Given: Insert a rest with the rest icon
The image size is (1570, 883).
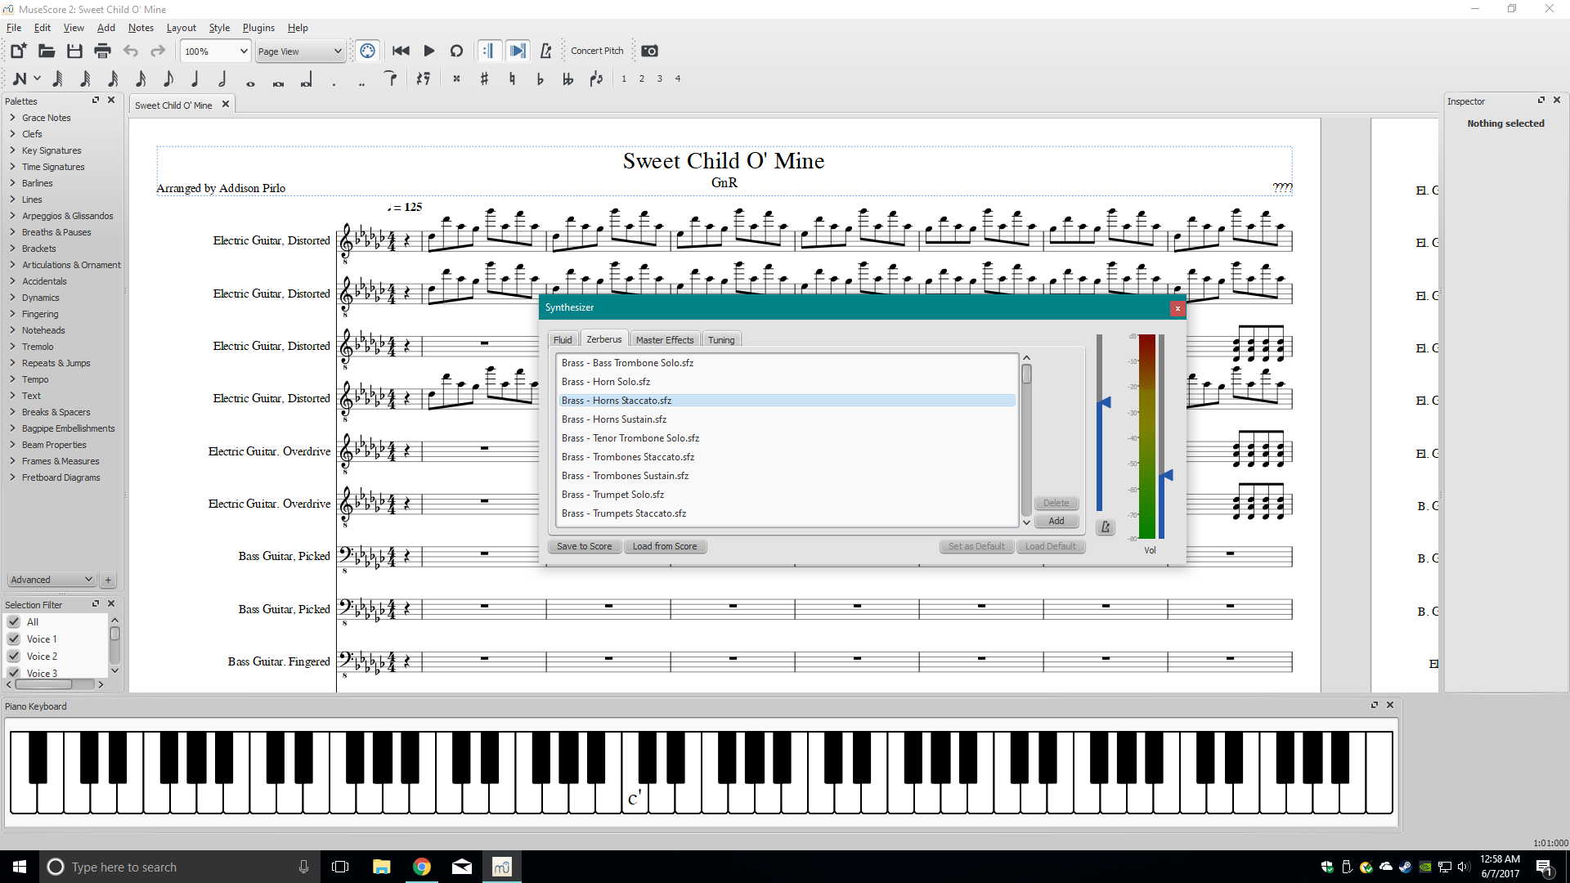Looking at the screenshot, I should tap(423, 78).
